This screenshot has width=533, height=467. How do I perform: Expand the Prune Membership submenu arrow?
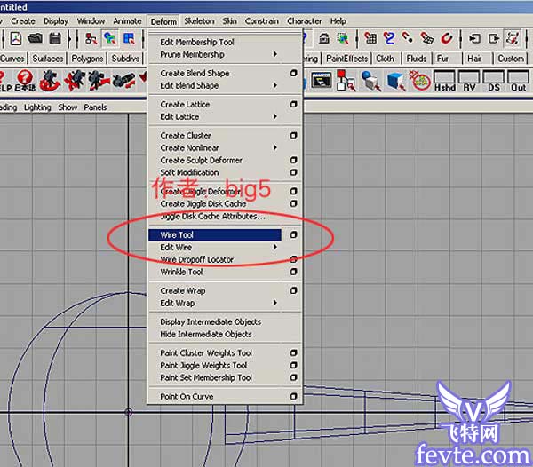(275, 54)
